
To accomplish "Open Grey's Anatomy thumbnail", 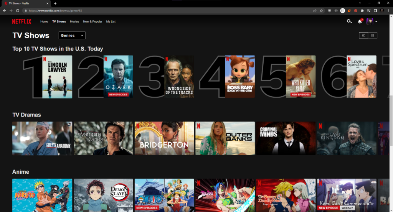I will (x=42, y=138).
